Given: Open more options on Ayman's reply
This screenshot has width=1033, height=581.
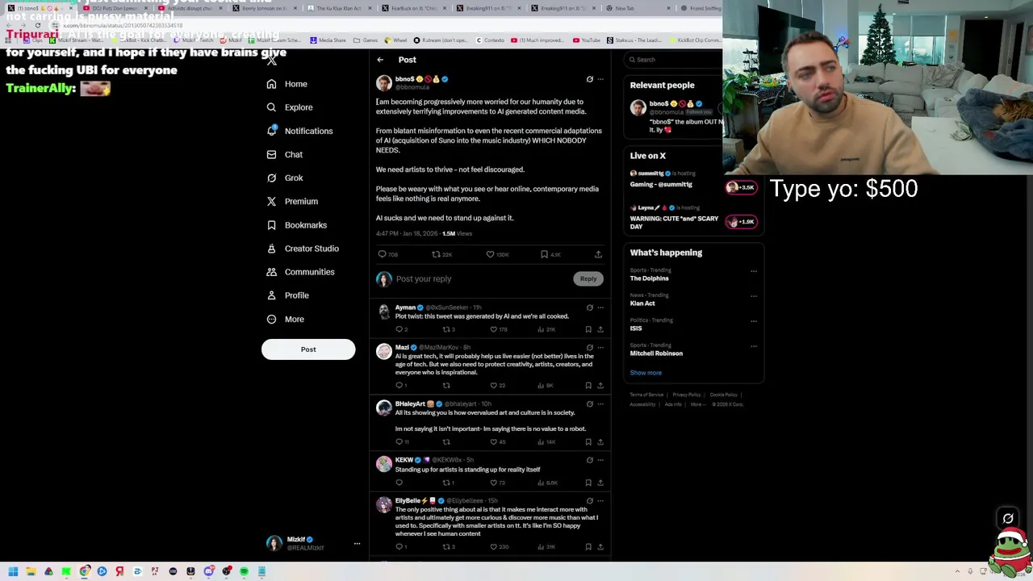Looking at the screenshot, I should click(600, 307).
